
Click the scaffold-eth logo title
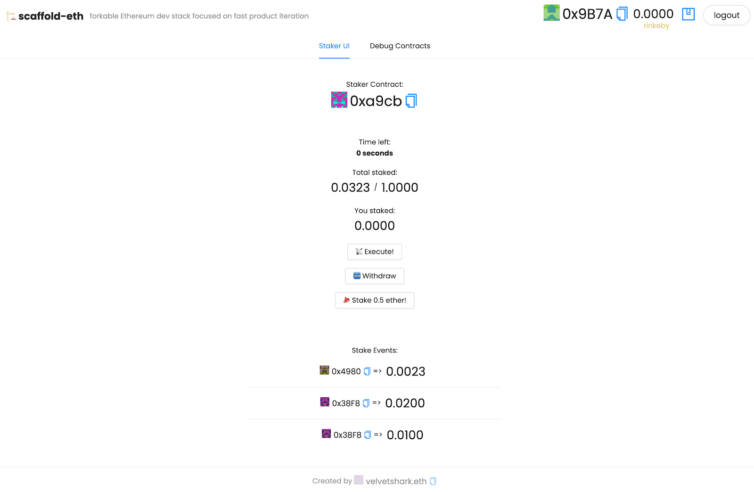click(50, 16)
